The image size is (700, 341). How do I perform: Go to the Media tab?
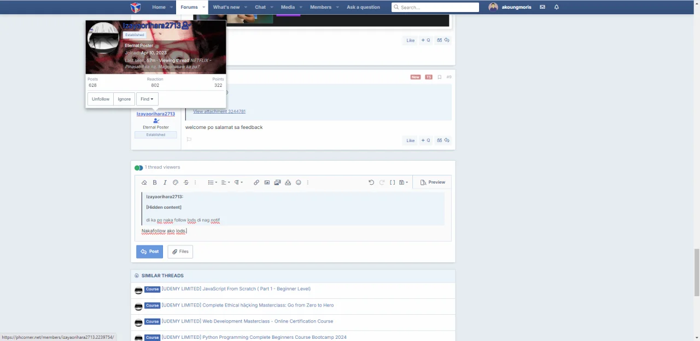coord(288,7)
